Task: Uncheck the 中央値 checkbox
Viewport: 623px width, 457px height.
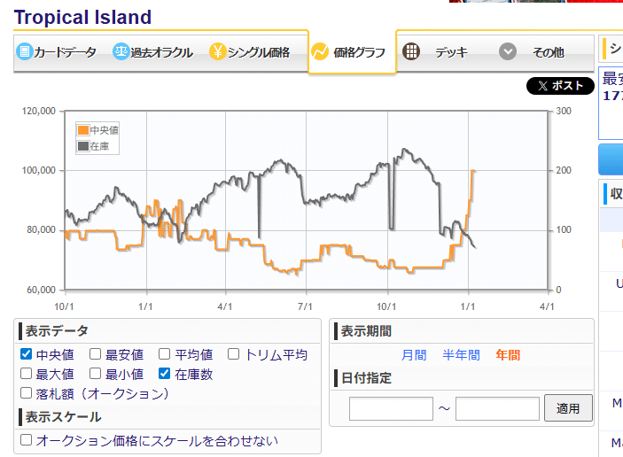Action: pos(27,353)
